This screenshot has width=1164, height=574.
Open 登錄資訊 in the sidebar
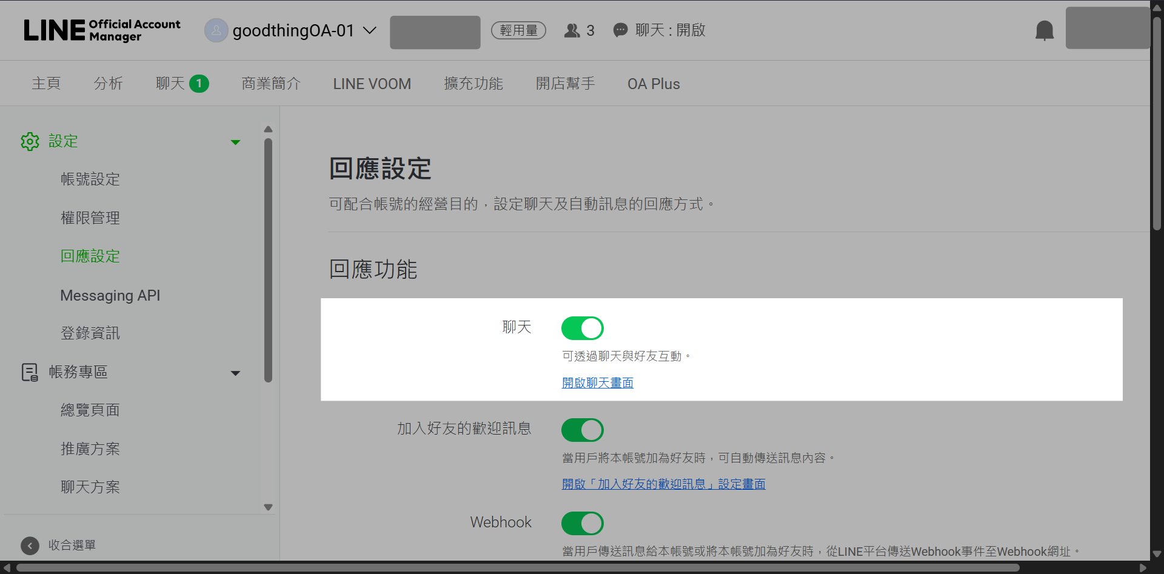(90, 333)
